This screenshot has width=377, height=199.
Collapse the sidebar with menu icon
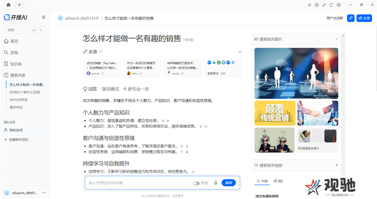point(43,17)
